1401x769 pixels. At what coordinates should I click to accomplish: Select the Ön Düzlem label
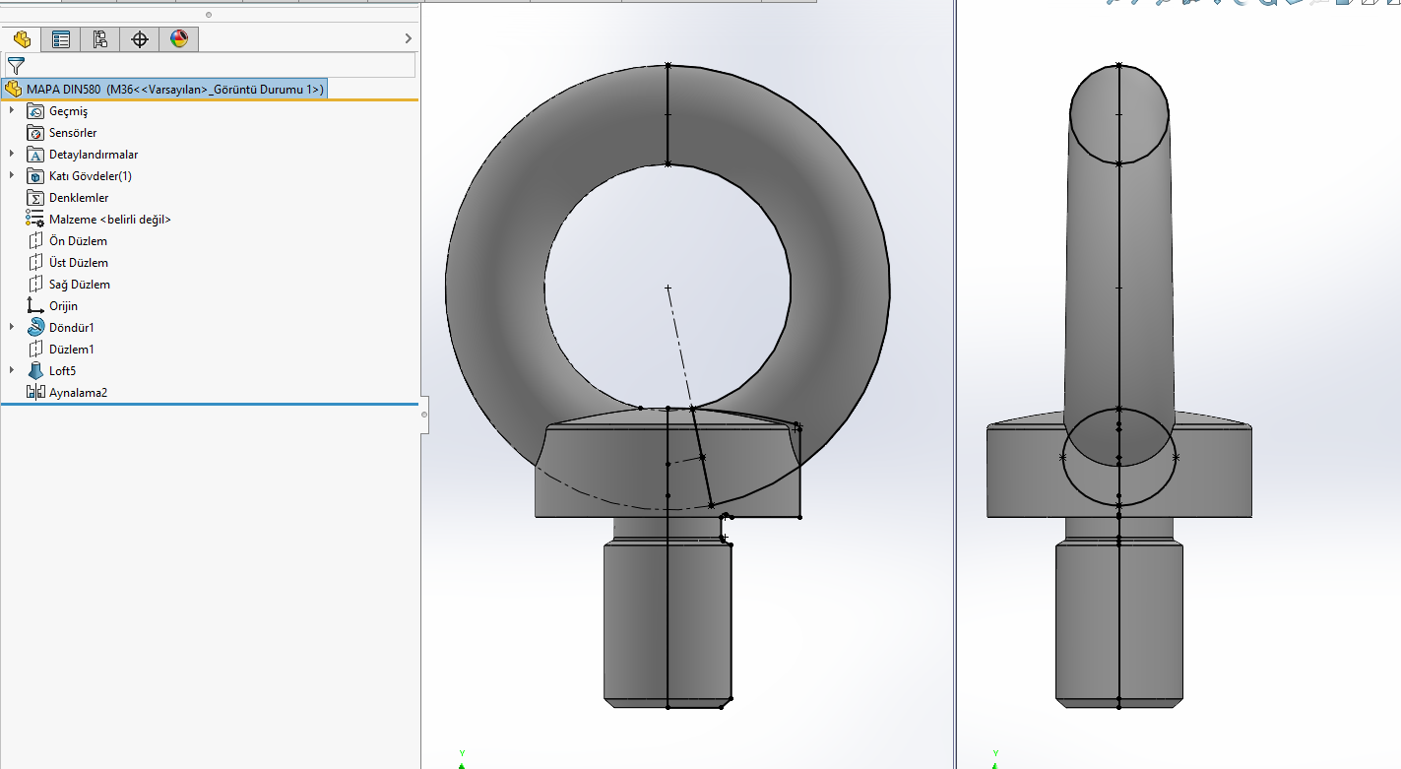coord(78,241)
